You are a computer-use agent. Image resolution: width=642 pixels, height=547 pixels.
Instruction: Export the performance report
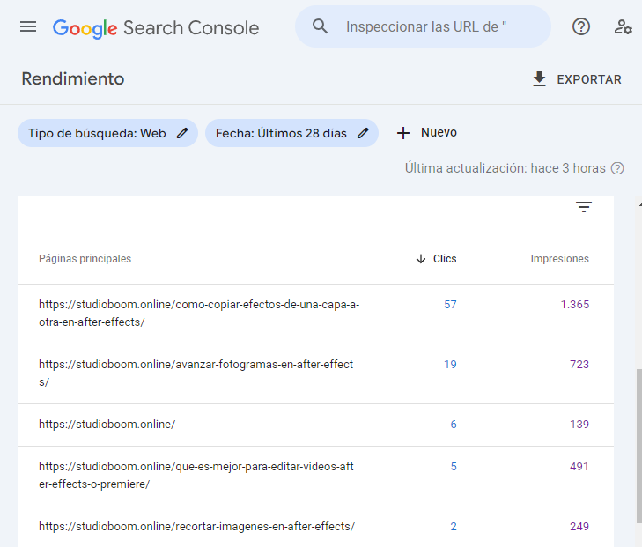click(x=577, y=79)
